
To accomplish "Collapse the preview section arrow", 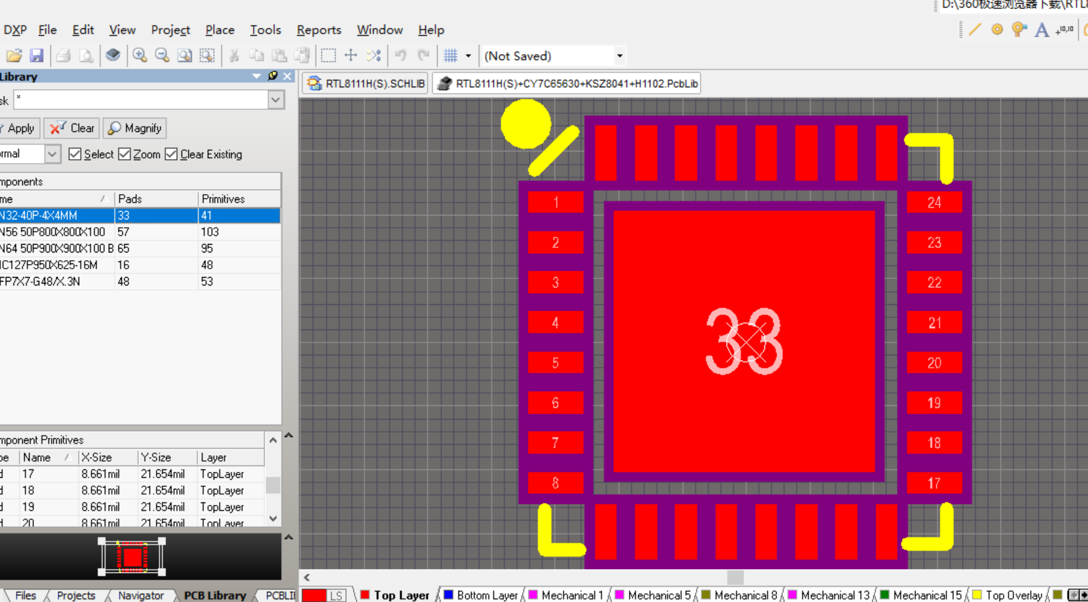I will click(289, 537).
